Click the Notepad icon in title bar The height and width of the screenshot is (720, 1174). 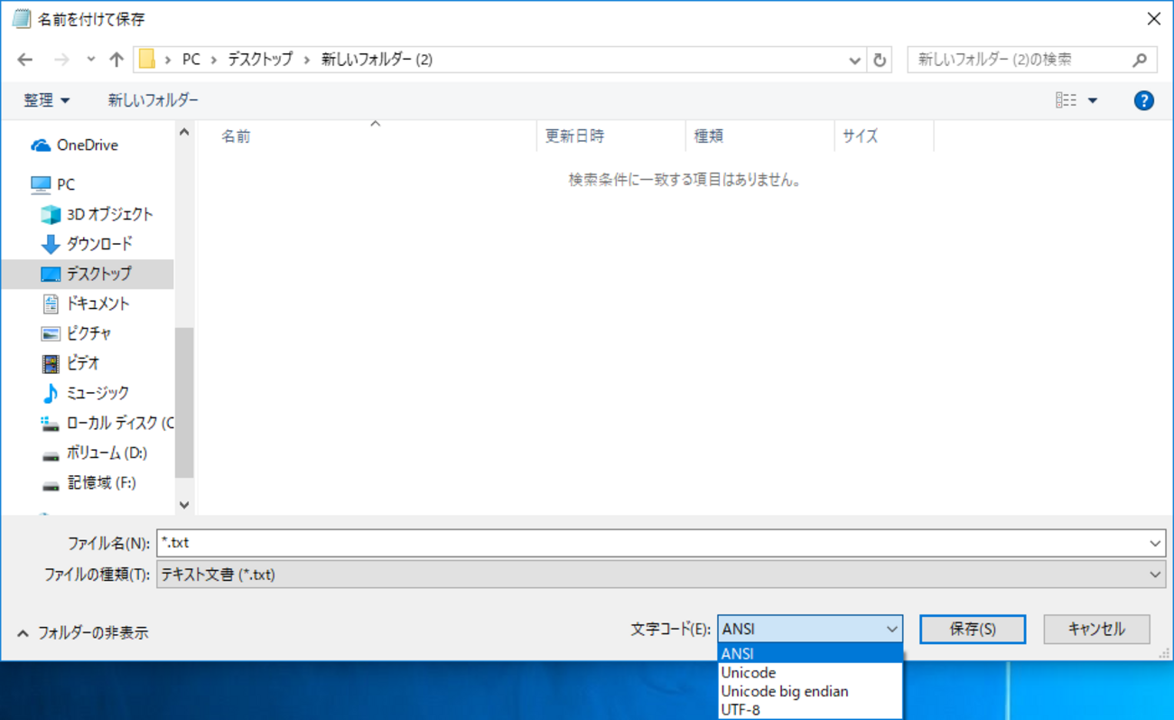coord(21,19)
